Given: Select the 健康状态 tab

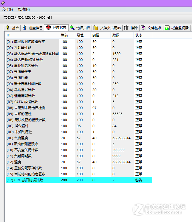Looking at the screenshot, I should [56, 27].
